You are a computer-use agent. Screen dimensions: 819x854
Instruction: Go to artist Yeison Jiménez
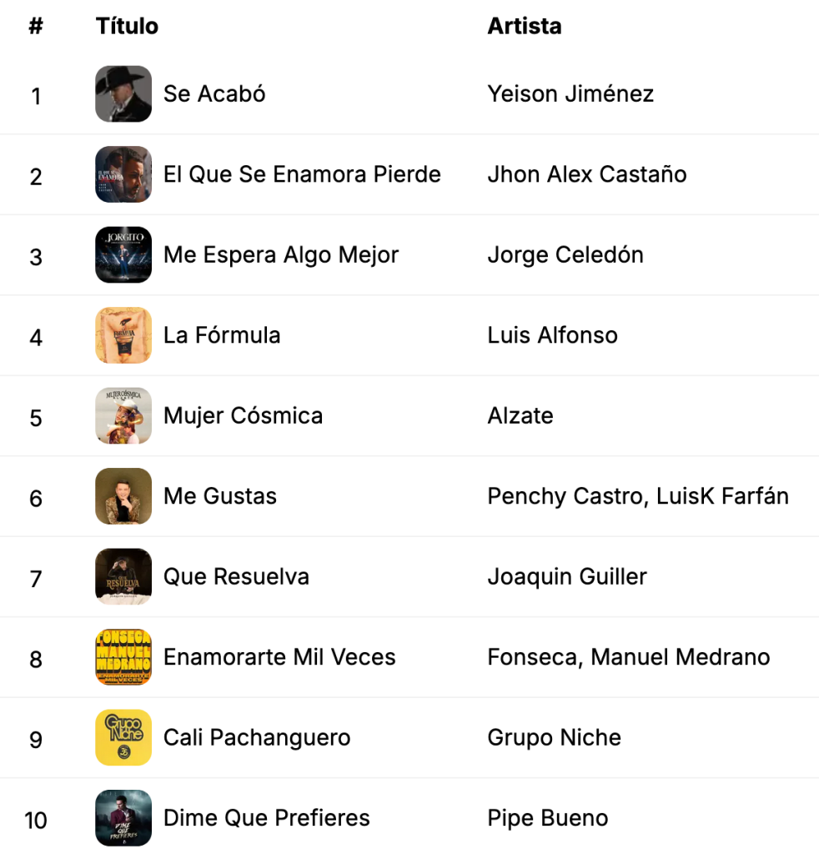pyautogui.click(x=570, y=94)
